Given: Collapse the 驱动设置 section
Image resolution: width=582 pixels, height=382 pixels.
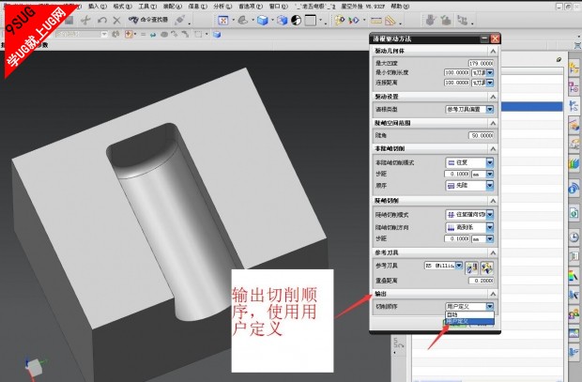Looking at the screenshot, I should 493,97.
